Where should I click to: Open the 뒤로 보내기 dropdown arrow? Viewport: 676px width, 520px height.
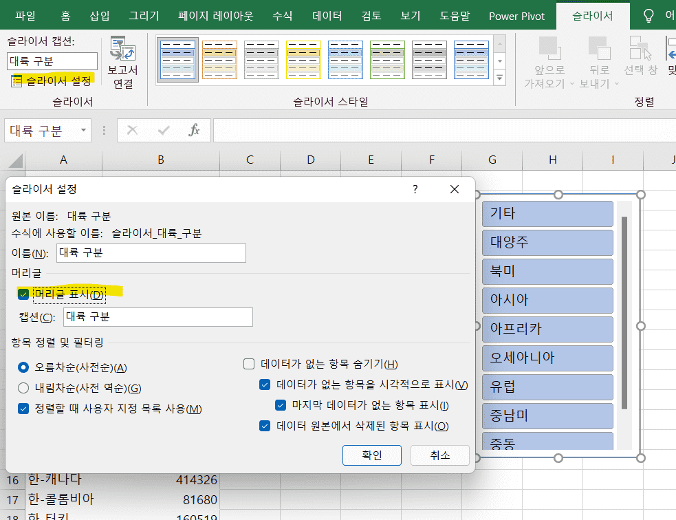(617, 84)
